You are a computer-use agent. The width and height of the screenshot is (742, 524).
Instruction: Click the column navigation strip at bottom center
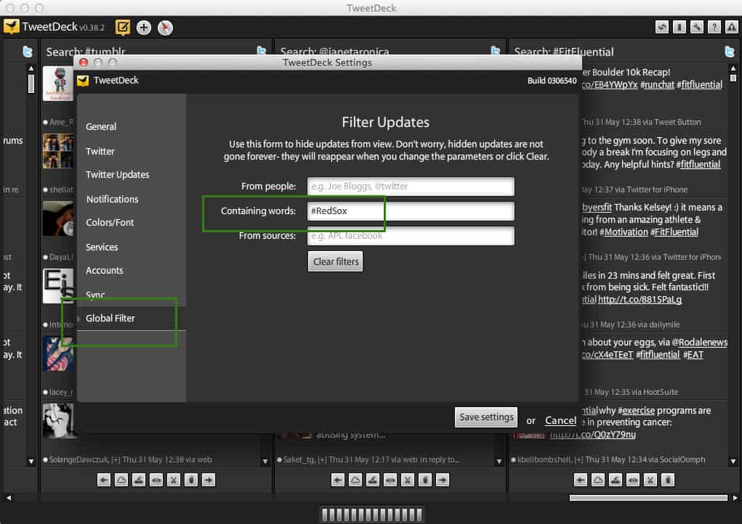(x=371, y=515)
